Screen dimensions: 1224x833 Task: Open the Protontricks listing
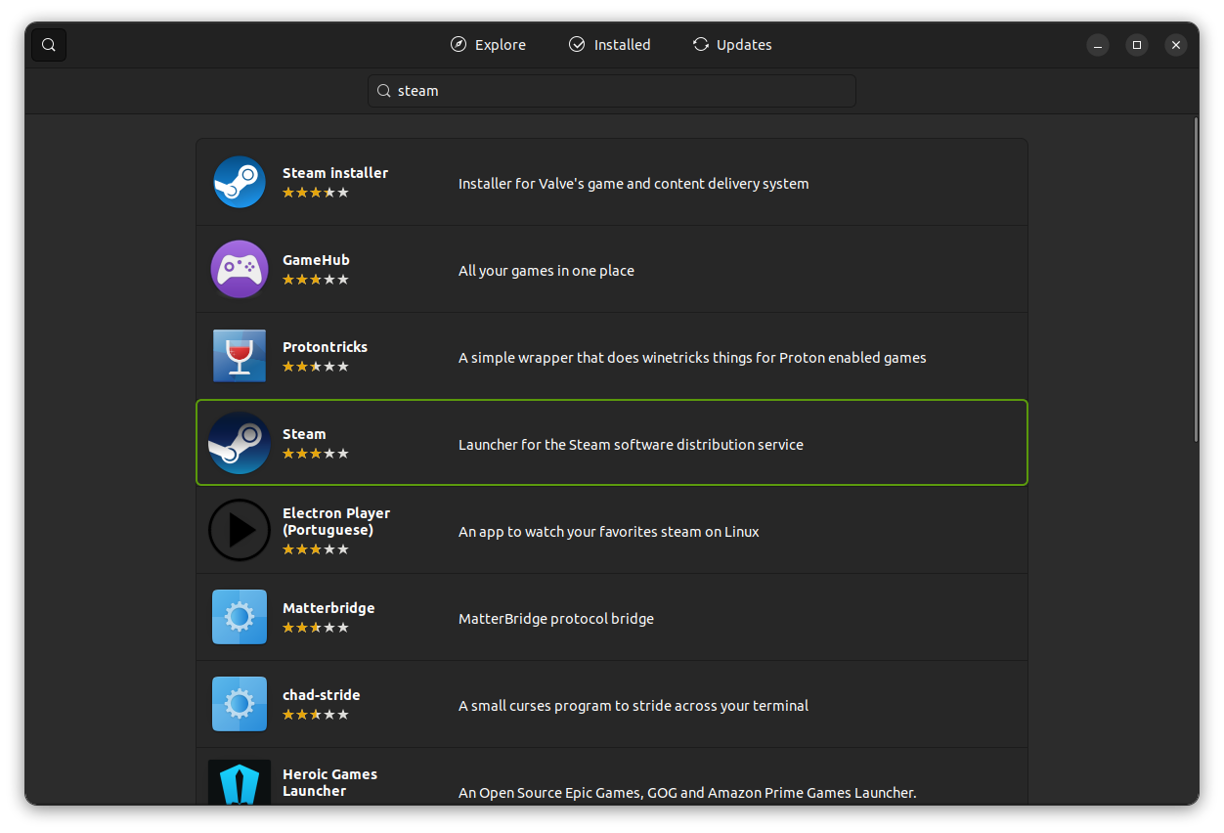tap(612, 356)
